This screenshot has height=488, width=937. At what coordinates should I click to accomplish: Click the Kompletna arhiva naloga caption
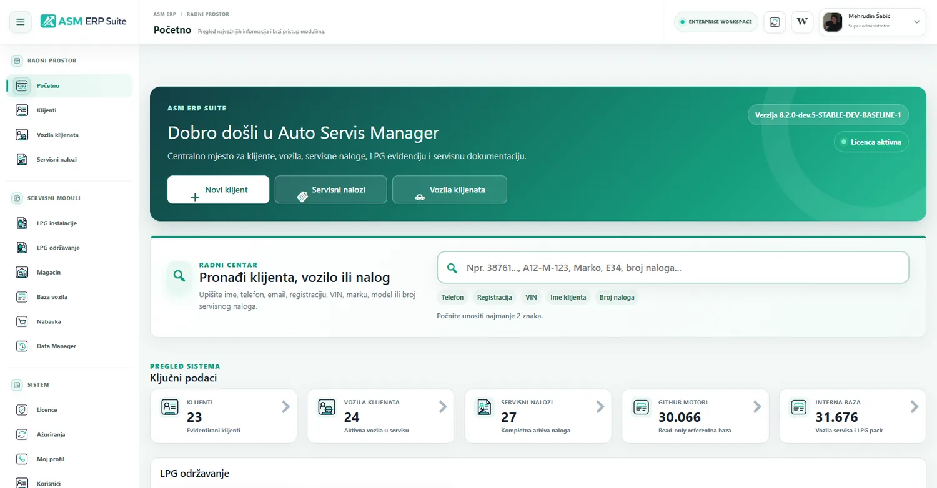536,431
